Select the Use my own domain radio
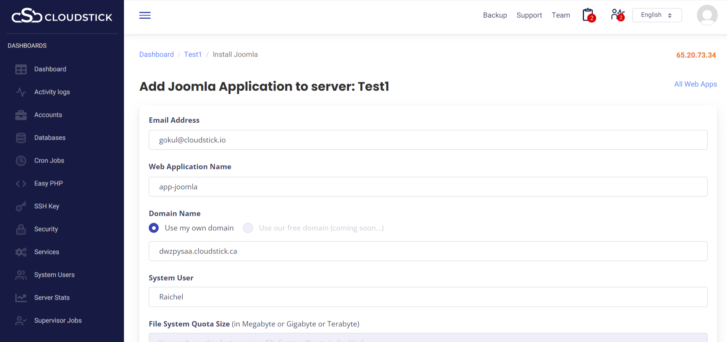 [x=154, y=228]
